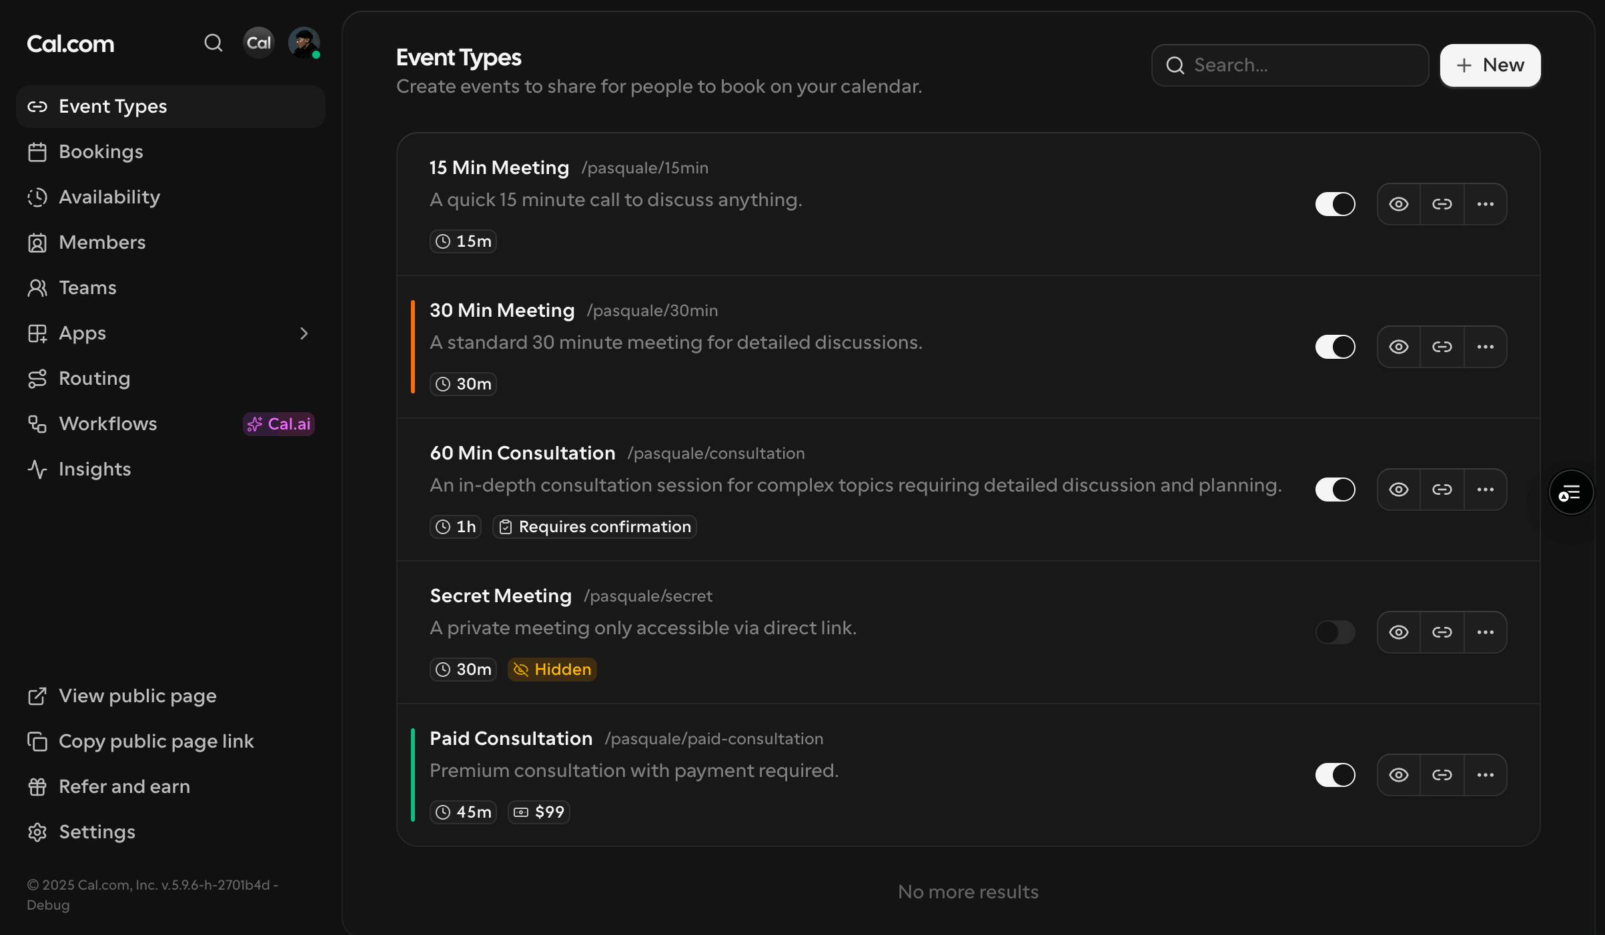The width and height of the screenshot is (1605, 935).
Task: Create a New event type
Action: tap(1490, 65)
